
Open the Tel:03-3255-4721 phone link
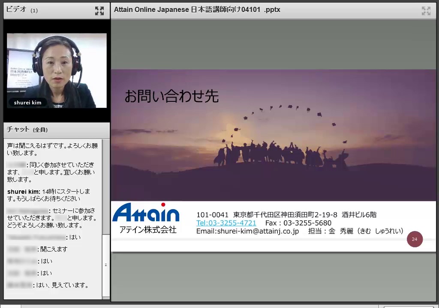pyautogui.click(x=226, y=223)
